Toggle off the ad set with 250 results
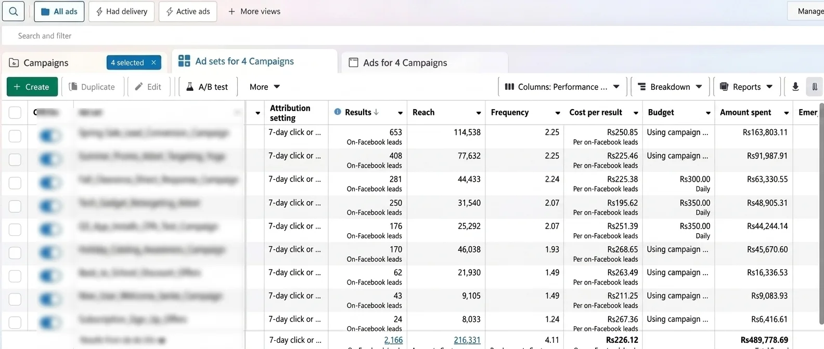This screenshot has width=824, height=349. pos(49,206)
